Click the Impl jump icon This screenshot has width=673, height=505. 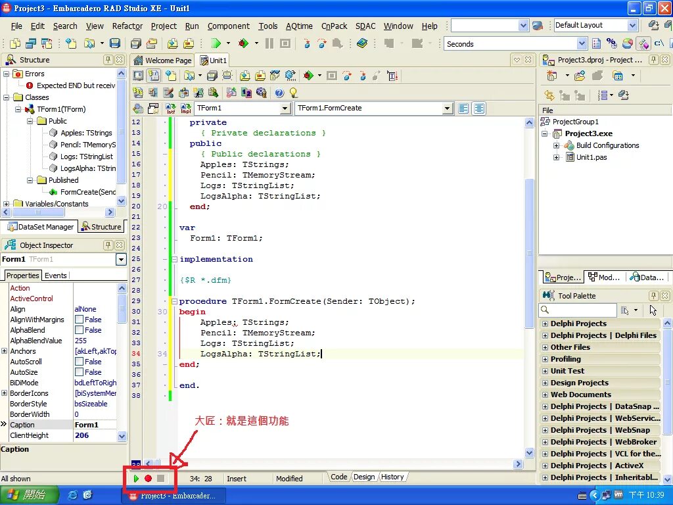pyautogui.click(x=185, y=108)
